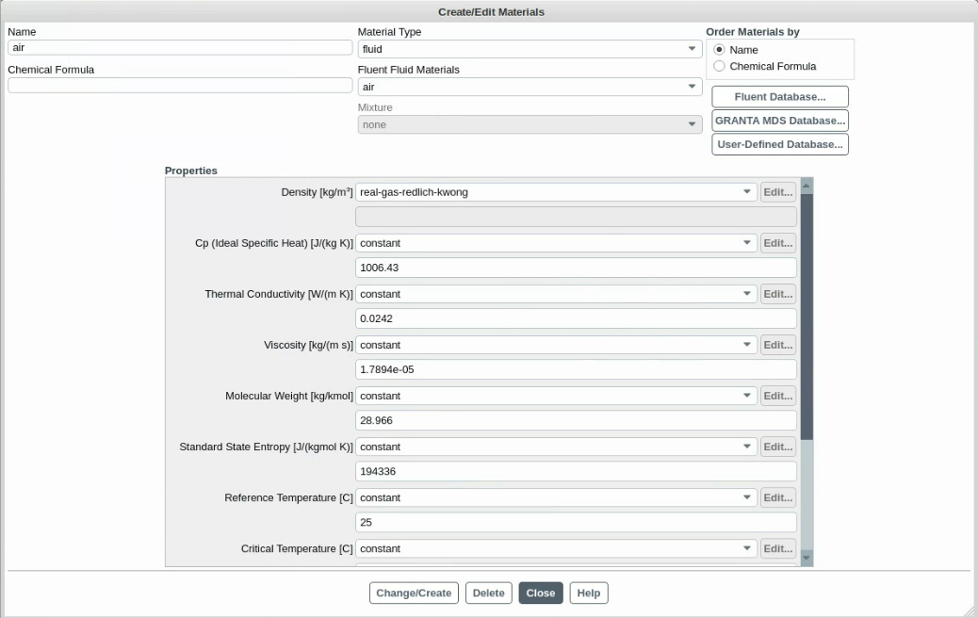Screen dimensions: 978x618
Task: Open the Density method dropdown
Action: pos(556,192)
